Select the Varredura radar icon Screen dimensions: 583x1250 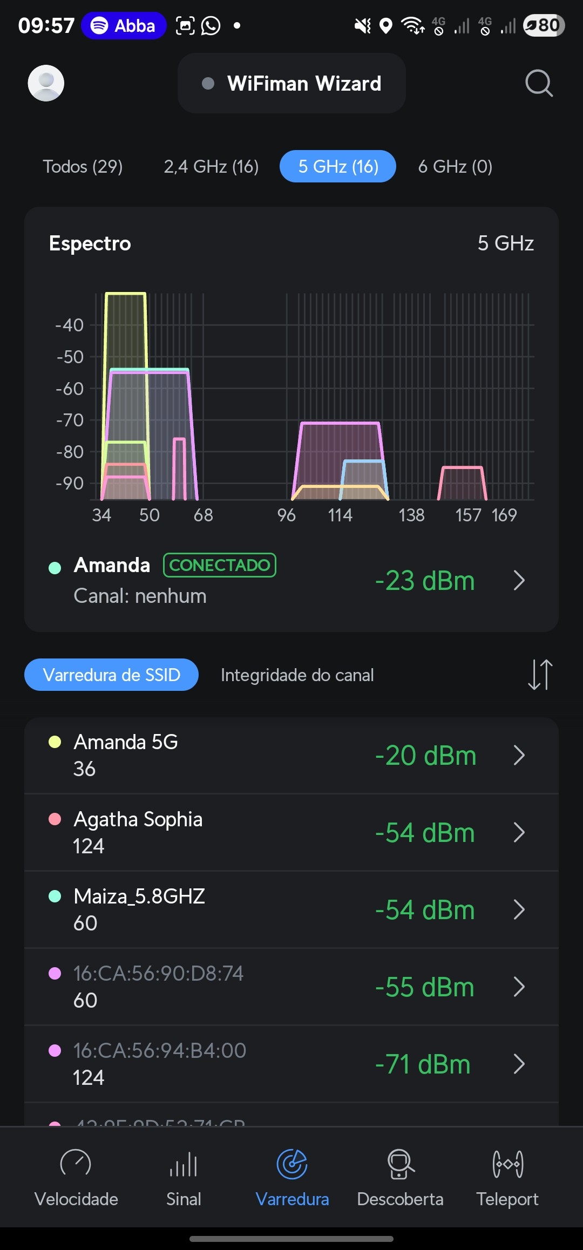(x=292, y=1164)
